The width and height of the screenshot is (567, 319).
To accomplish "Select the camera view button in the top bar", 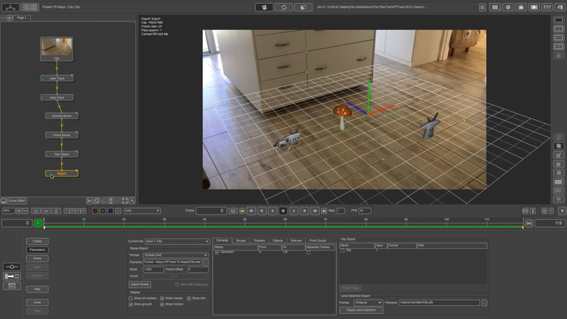I will click(x=264, y=7).
